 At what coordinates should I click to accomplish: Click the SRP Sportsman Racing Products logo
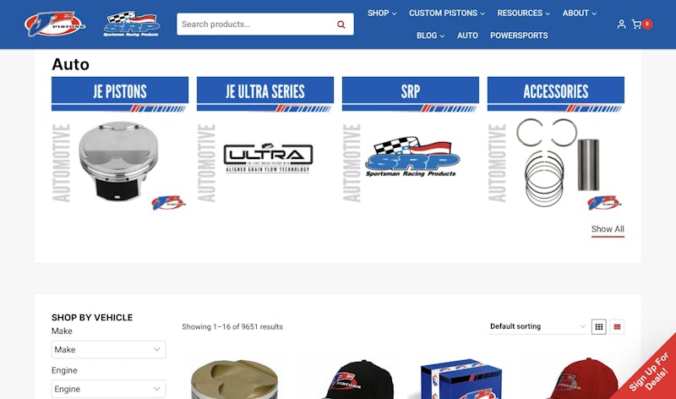coord(132,25)
